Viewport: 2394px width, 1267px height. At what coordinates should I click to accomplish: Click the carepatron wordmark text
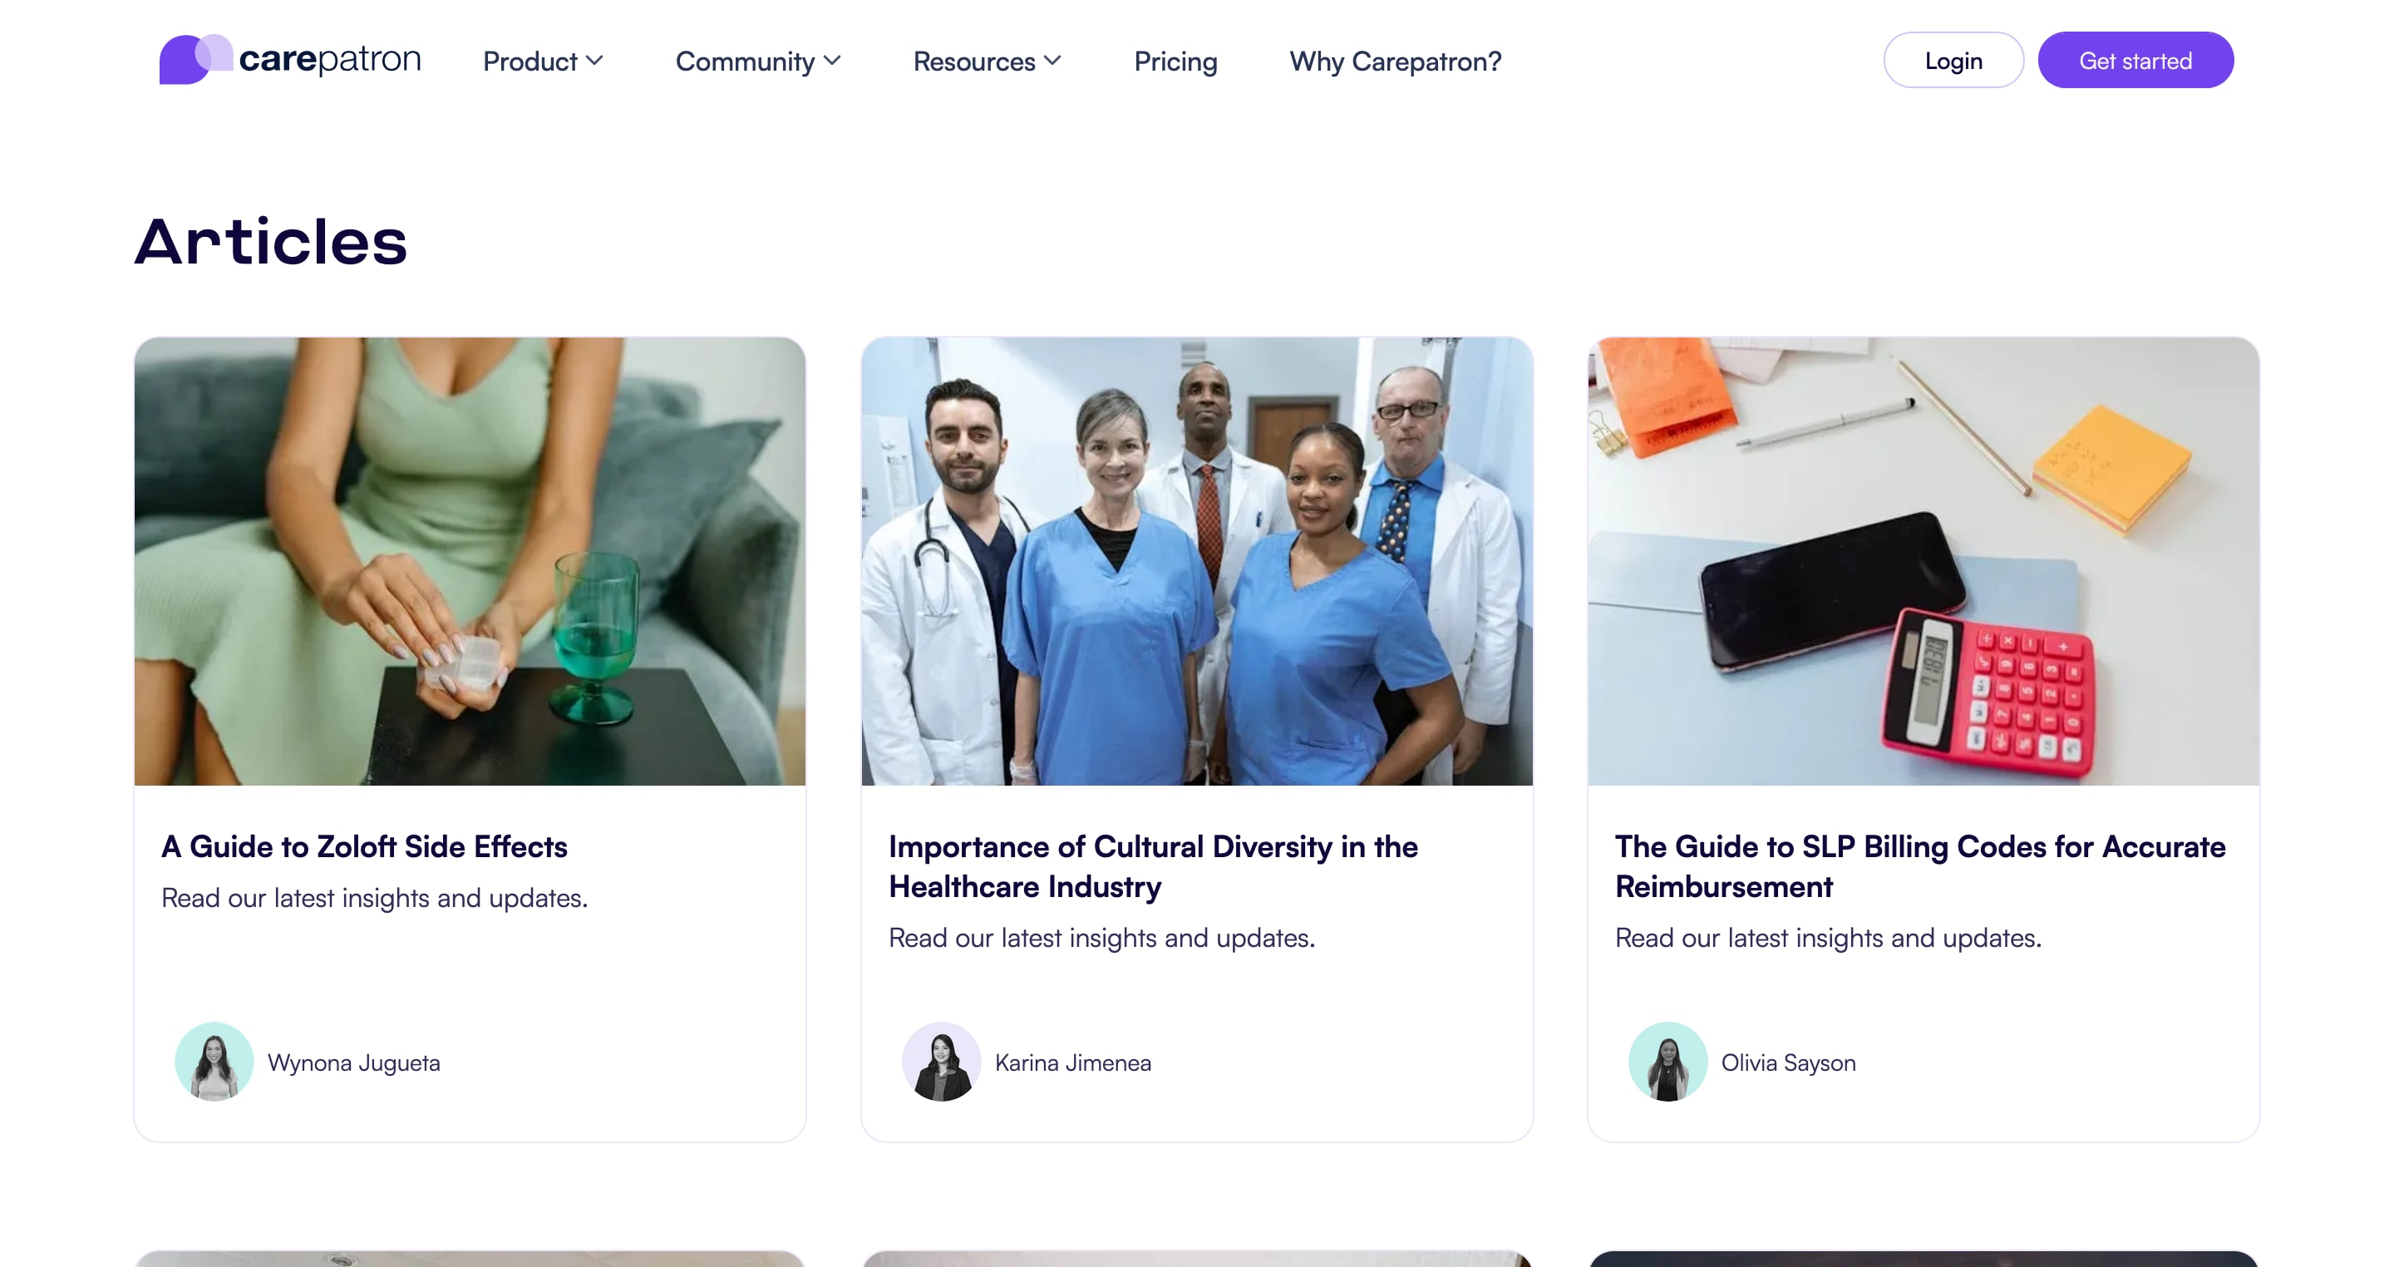click(330, 60)
